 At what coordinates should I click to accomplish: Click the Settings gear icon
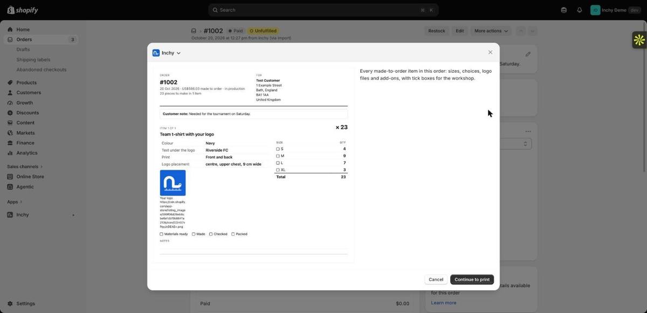click(10, 303)
